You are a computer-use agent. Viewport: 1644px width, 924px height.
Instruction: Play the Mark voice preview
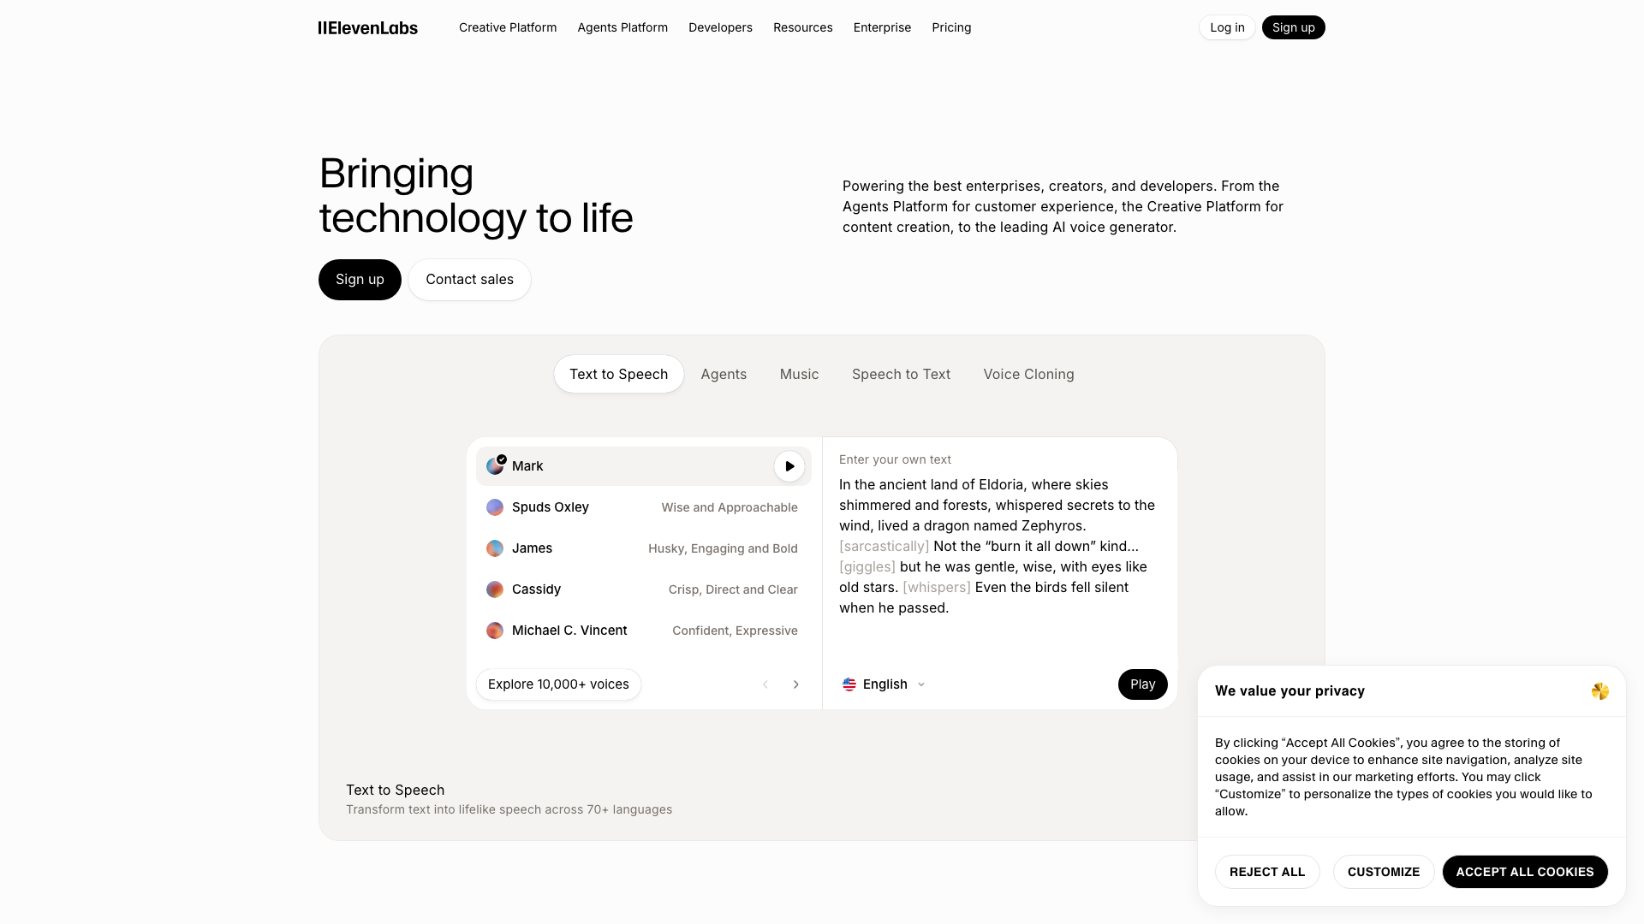coord(789,466)
